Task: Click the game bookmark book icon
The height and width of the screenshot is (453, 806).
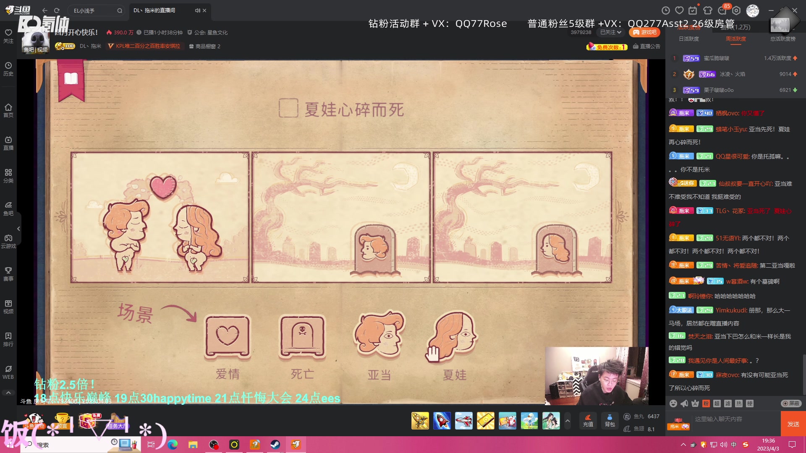Action: 71,79
